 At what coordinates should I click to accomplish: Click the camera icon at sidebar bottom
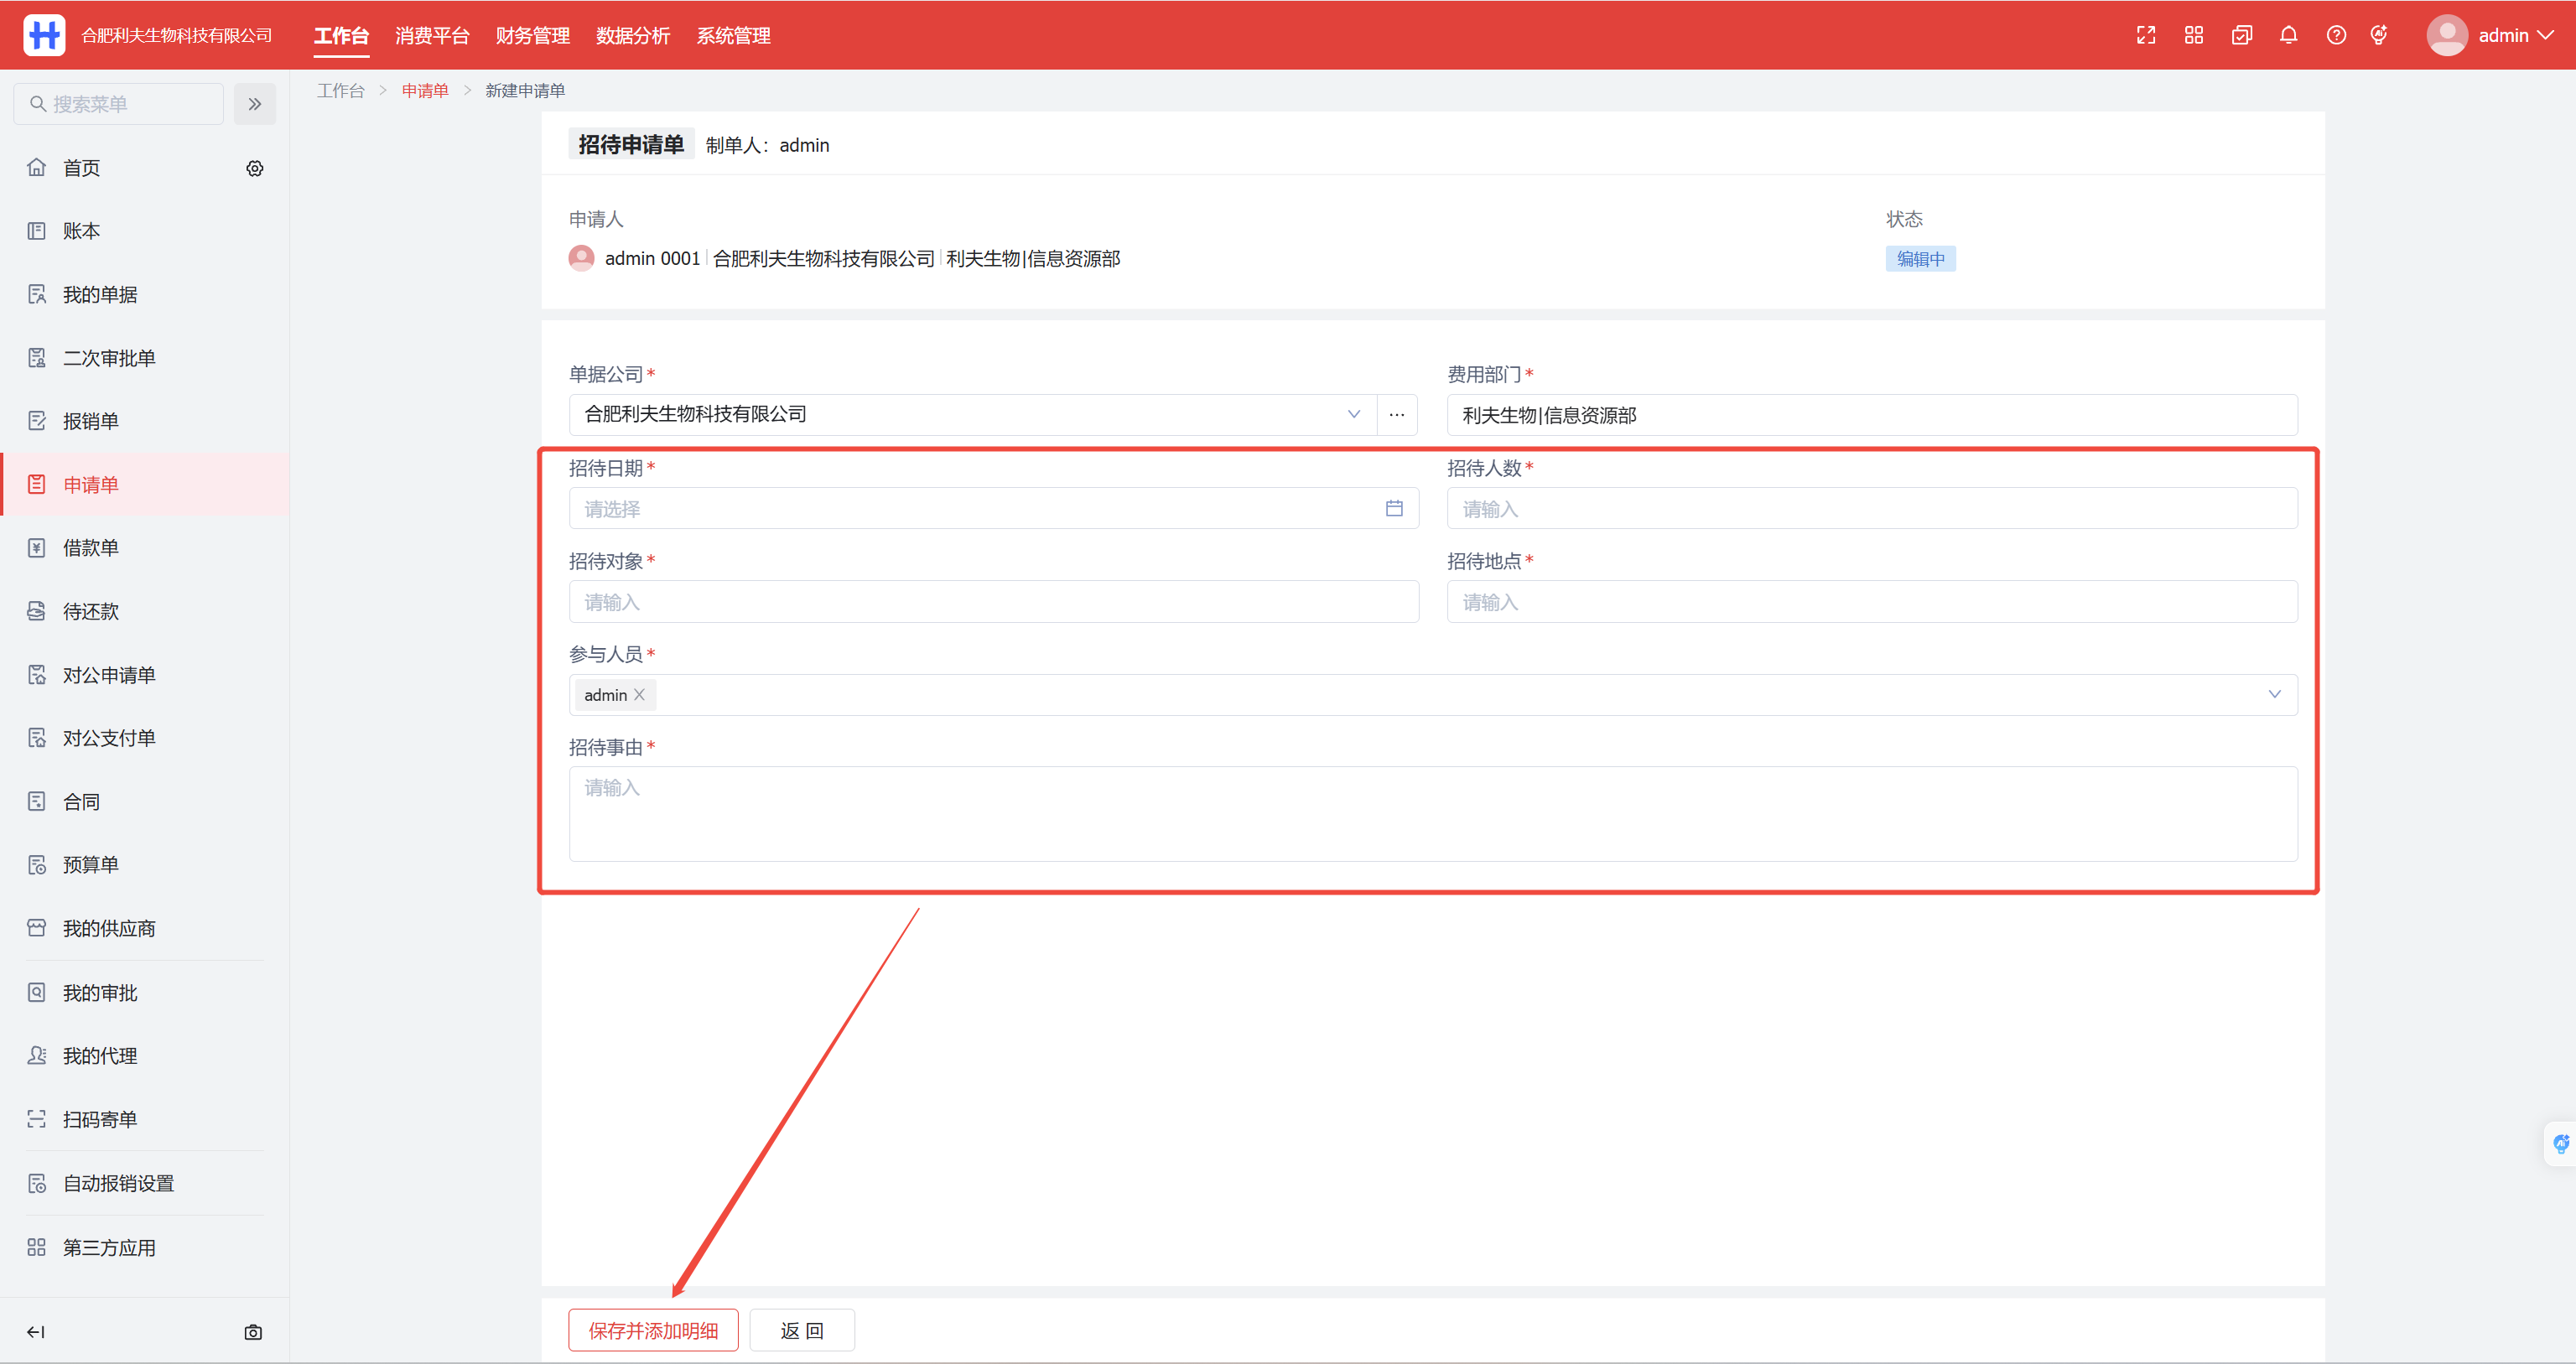253,1332
